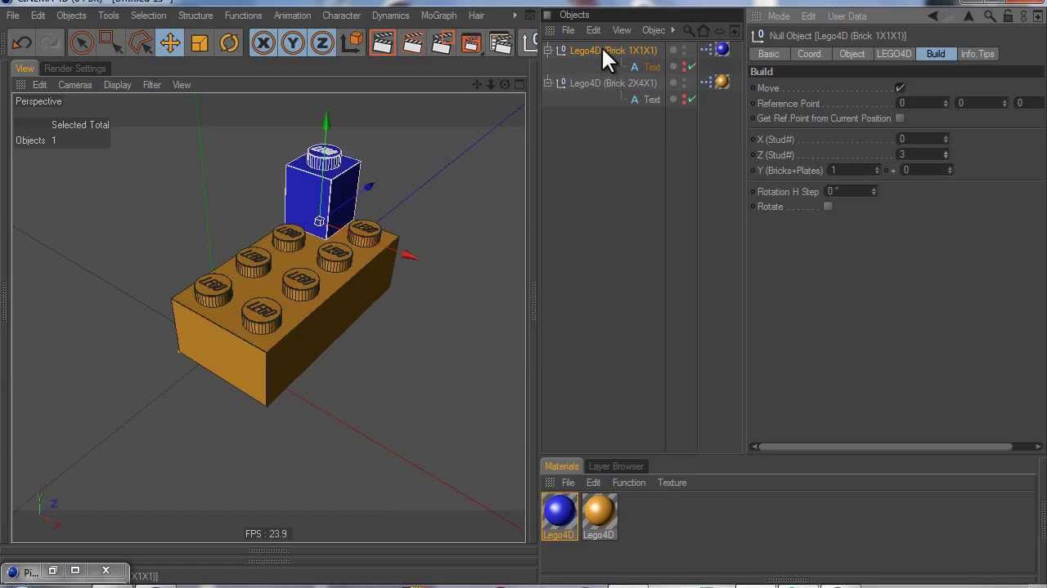Enable the Rotate checkbox

click(828, 207)
